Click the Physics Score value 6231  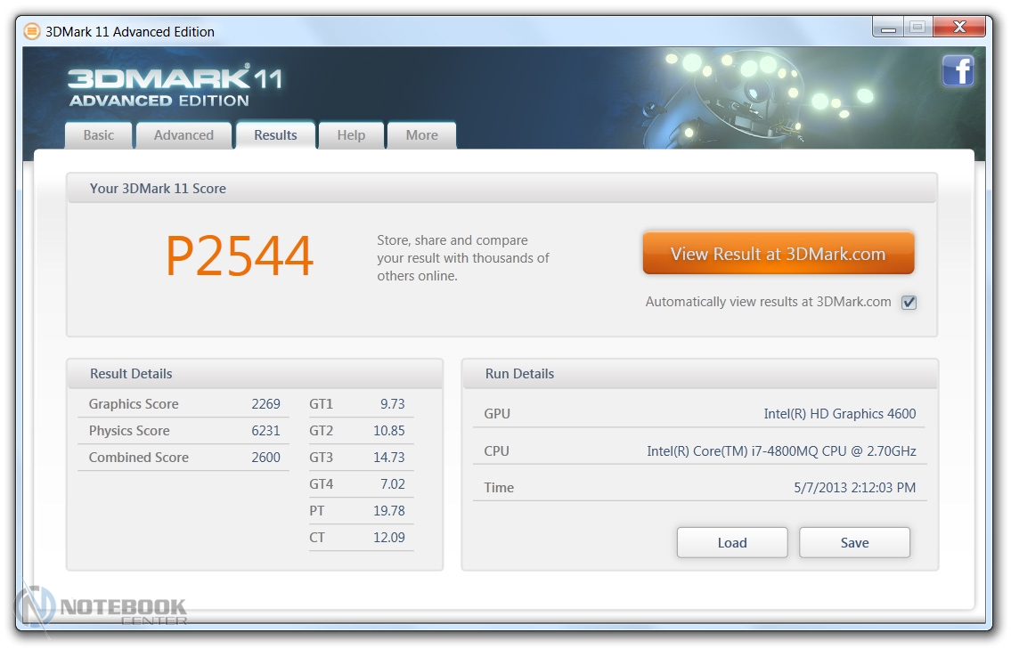click(265, 431)
